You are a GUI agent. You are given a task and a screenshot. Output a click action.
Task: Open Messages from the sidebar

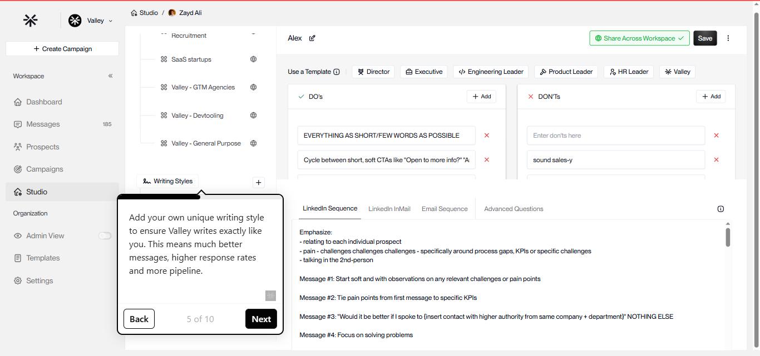tap(43, 124)
